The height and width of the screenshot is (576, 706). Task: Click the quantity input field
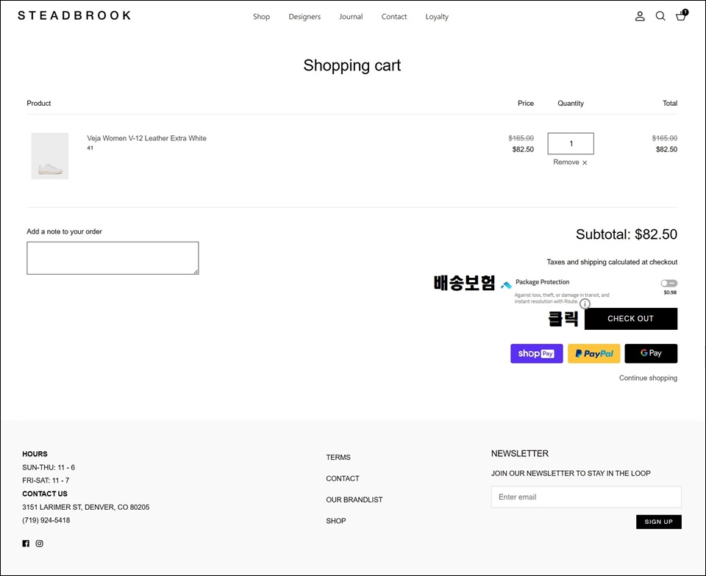pyautogui.click(x=571, y=144)
